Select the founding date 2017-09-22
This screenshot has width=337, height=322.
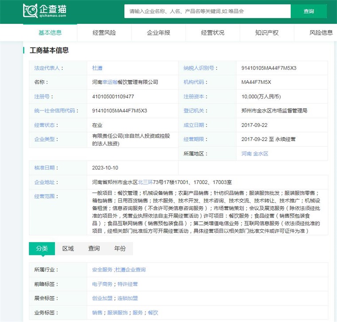[255, 125]
